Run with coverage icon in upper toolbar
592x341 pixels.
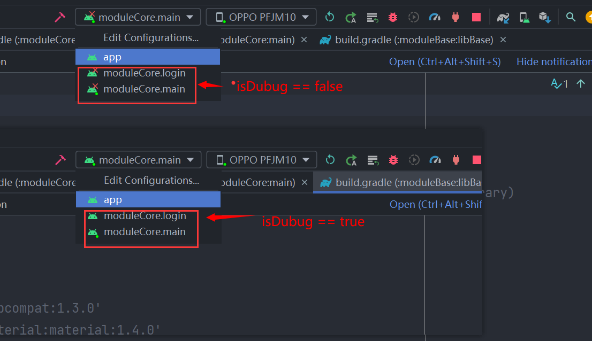pyautogui.click(x=414, y=17)
